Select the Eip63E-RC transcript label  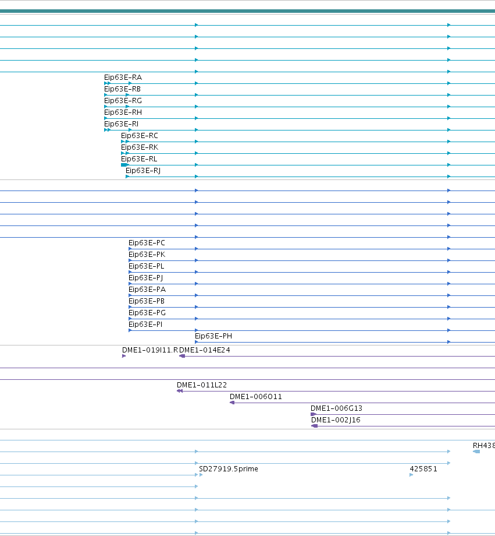click(x=139, y=136)
